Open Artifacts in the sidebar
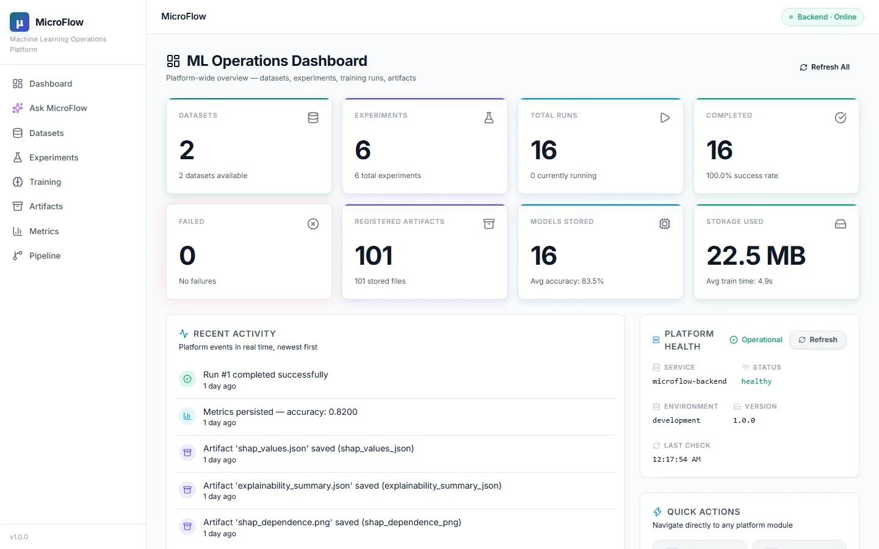Viewport: 879px width, 549px height. tap(73, 206)
